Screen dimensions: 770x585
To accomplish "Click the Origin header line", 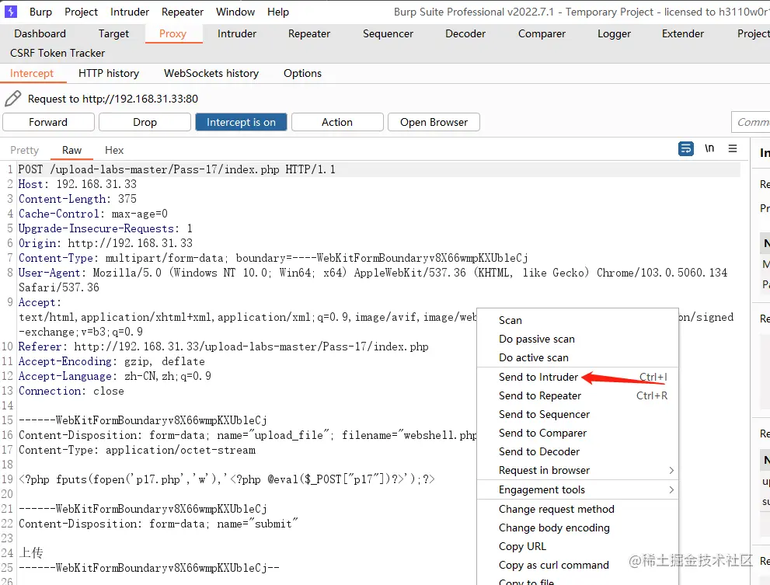I will coord(106,243).
